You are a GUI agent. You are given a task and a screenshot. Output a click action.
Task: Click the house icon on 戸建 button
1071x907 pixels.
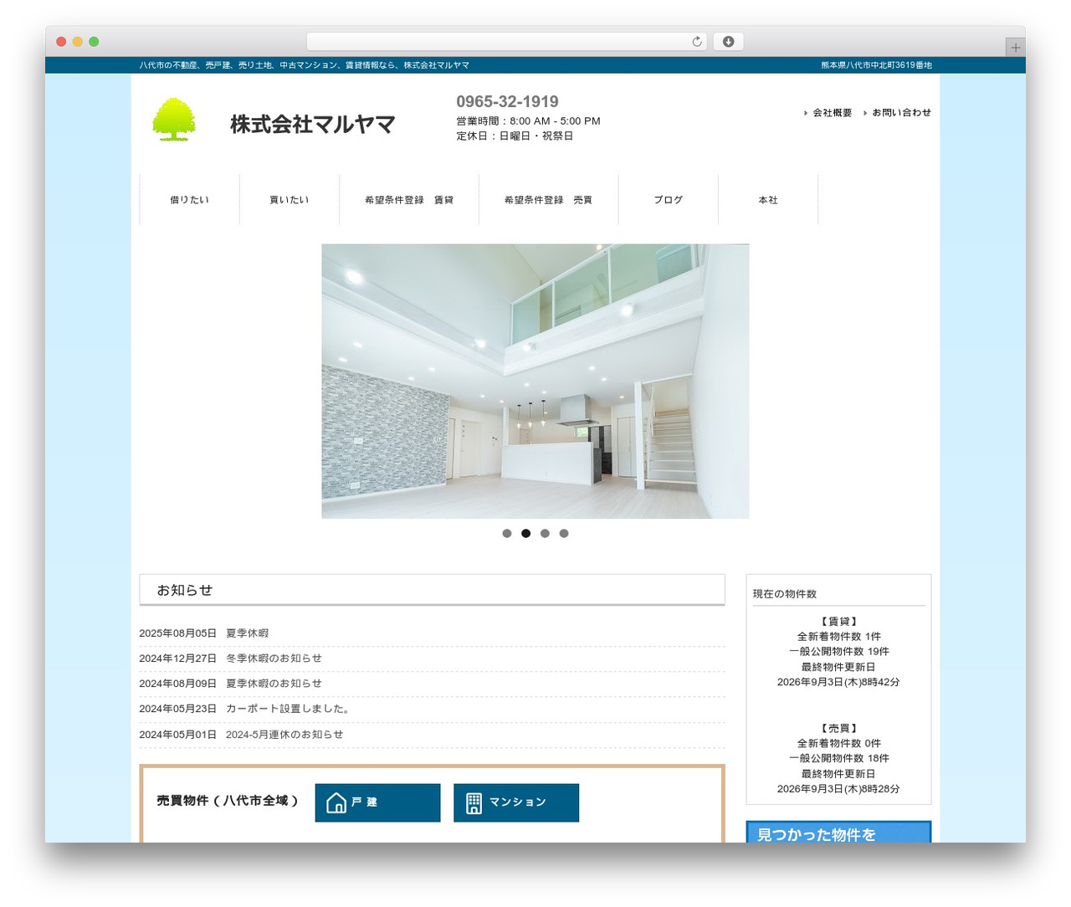click(x=336, y=803)
